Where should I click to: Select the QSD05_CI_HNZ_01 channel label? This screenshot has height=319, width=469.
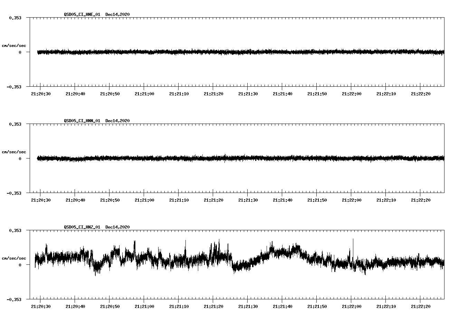(x=82, y=227)
